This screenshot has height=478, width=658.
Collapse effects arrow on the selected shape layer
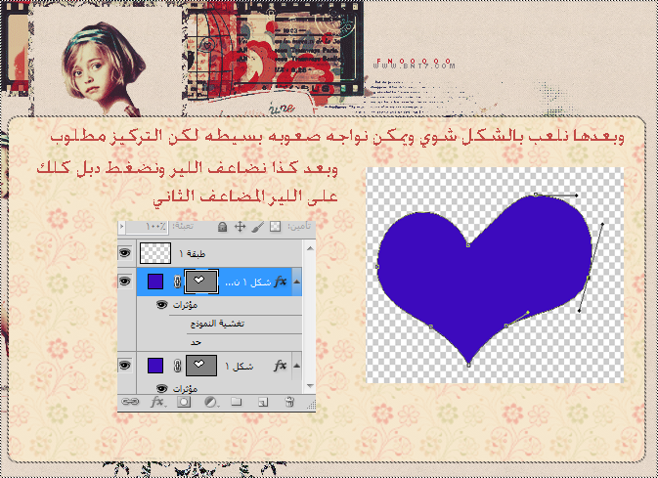[296, 282]
